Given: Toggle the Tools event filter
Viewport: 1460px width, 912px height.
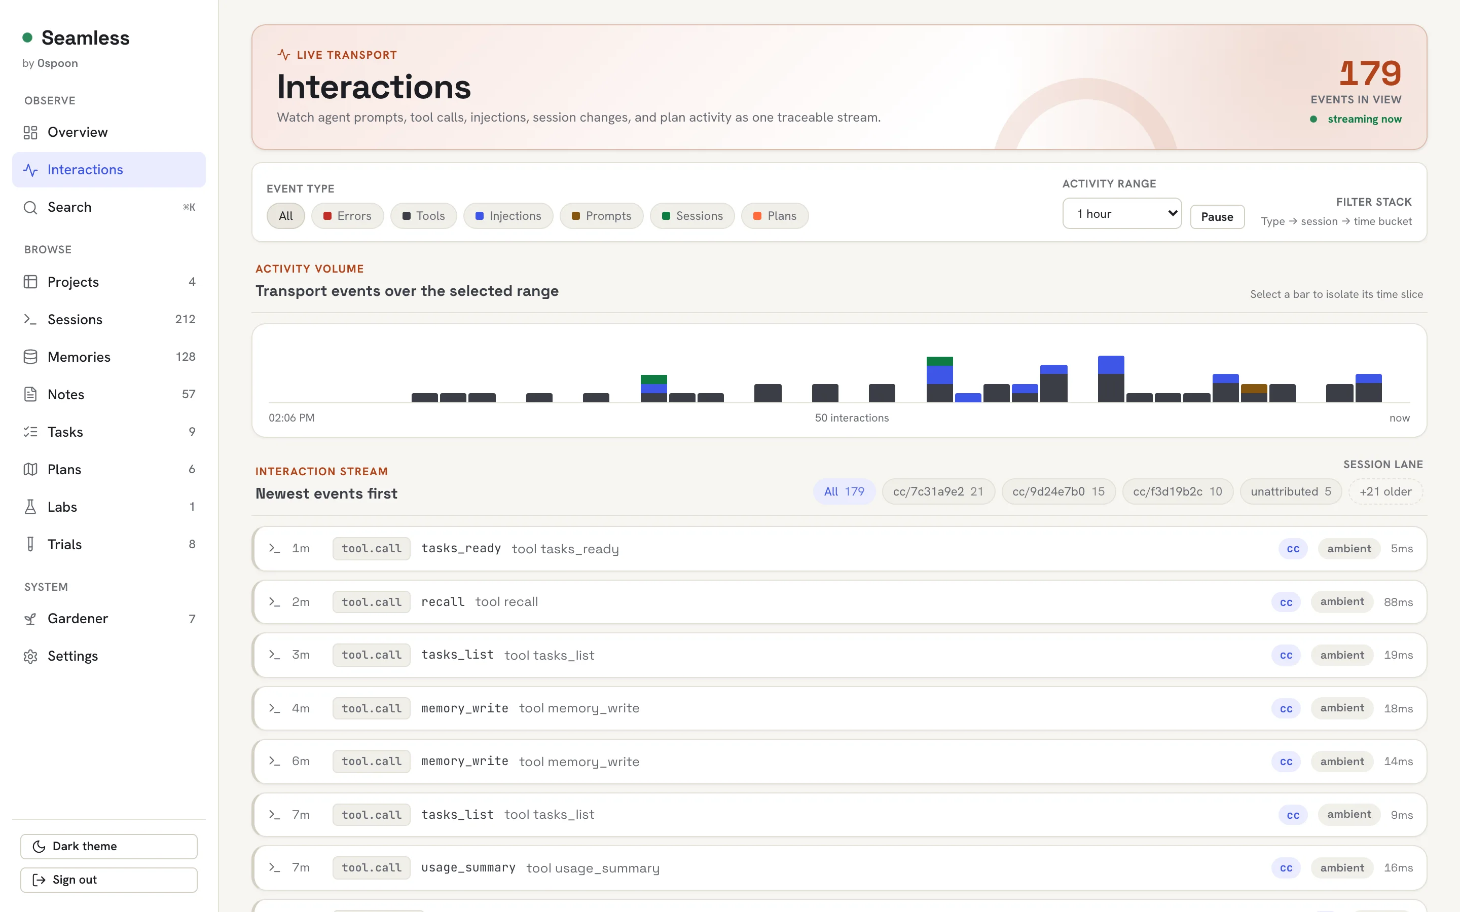Looking at the screenshot, I should click(423, 216).
